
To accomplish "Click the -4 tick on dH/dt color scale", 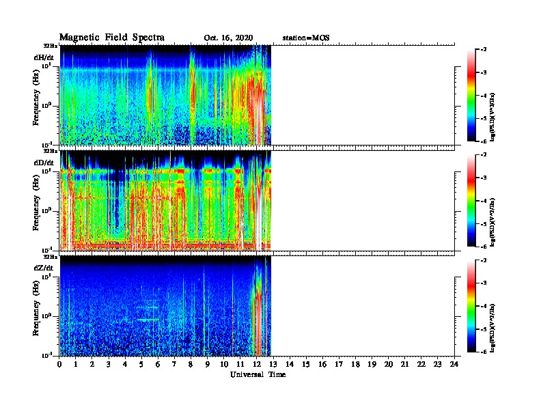I will [484, 96].
